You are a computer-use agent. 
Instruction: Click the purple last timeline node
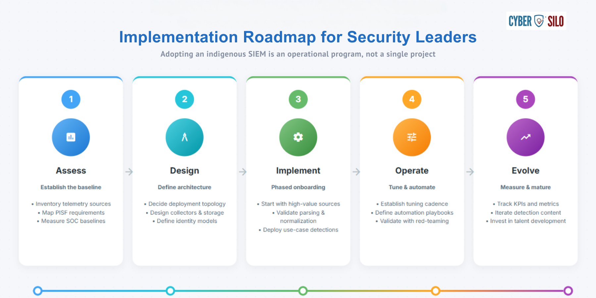click(568, 291)
